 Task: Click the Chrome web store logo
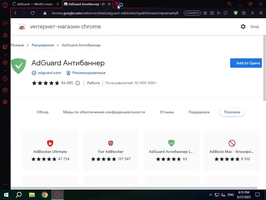coord(22,27)
